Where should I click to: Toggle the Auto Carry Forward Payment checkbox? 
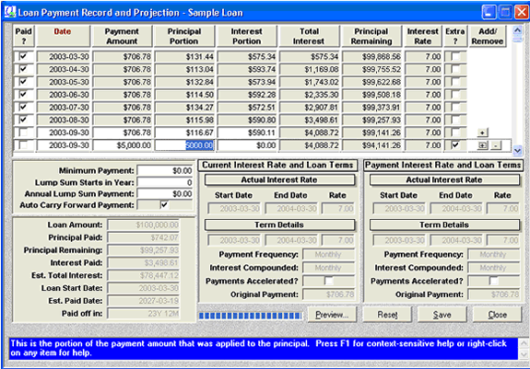(164, 204)
